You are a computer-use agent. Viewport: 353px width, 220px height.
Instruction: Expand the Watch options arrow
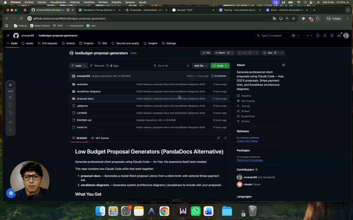(232, 53)
